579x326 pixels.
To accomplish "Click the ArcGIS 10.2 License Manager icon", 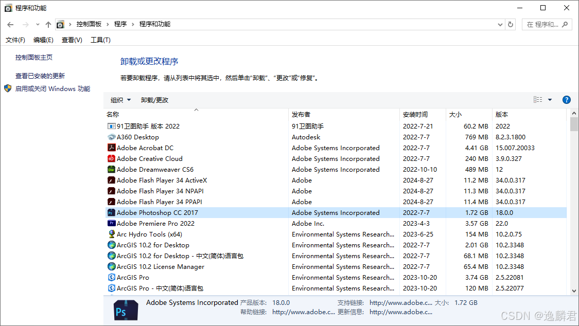I will click(x=111, y=266).
